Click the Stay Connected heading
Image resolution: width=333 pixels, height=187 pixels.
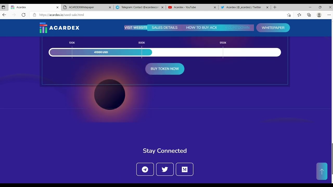[x=165, y=151]
